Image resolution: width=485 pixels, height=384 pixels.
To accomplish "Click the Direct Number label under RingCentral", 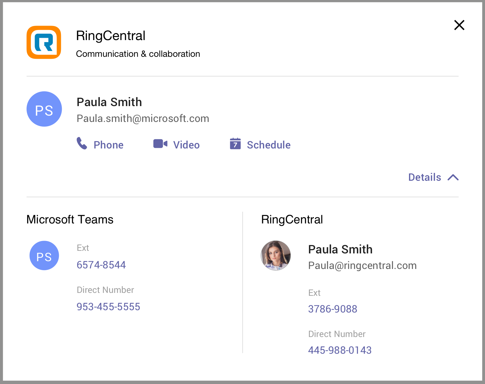I will tap(337, 334).
